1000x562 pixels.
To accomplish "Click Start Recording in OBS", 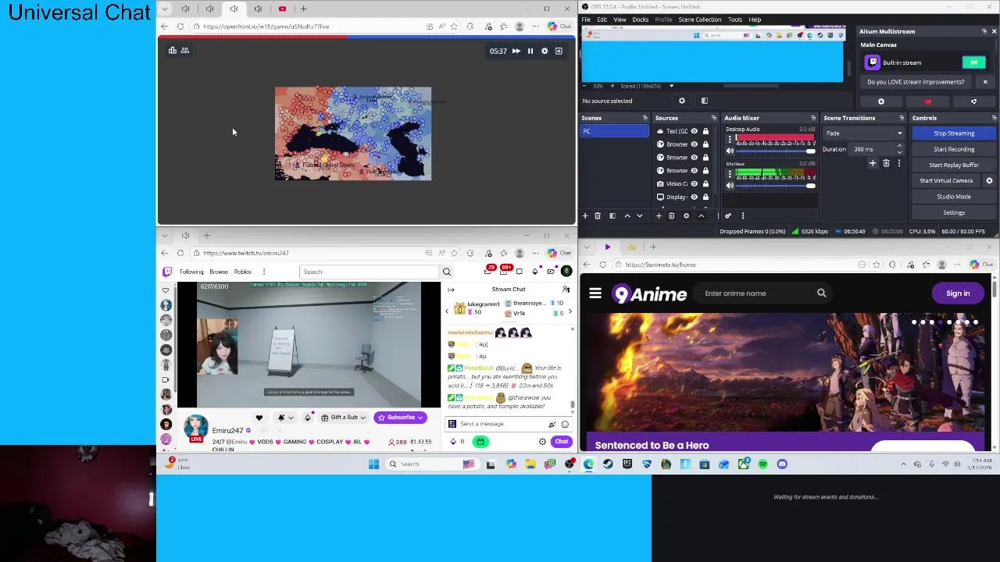I will point(954,149).
